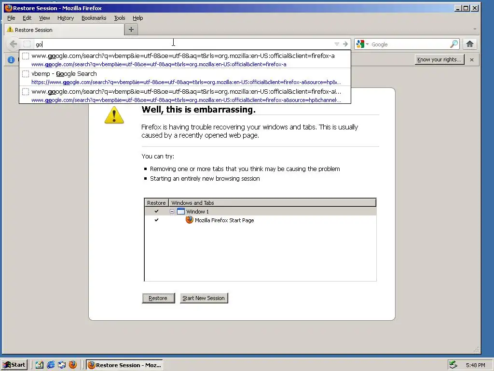Select the third suggestion ending with source=hp&channel

[x=185, y=95]
